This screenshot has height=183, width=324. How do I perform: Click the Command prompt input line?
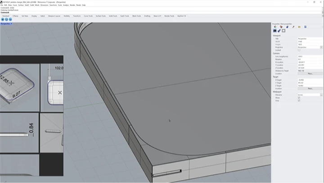pyautogui.click(x=161, y=13)
